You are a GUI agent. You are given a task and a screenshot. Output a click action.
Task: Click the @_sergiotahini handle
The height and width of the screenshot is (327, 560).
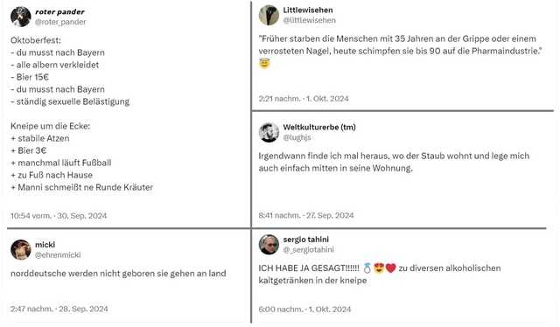tap(308, 250)
